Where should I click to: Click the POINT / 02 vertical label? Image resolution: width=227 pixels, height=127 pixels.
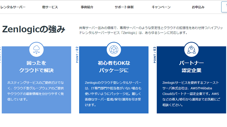[x=77, y=54]
